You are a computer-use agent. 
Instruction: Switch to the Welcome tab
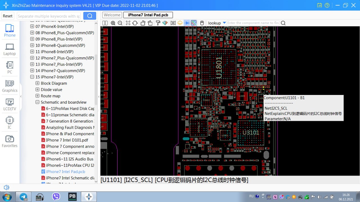pyautogui.click(x=112, y=15)
